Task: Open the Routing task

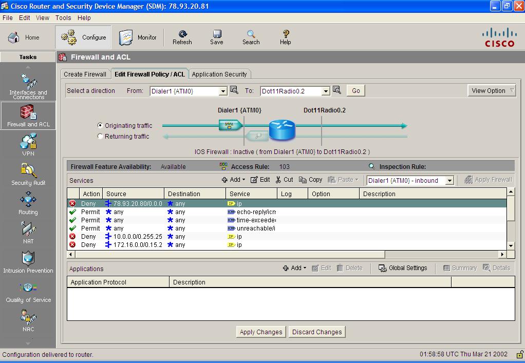Action: [28, 203]
